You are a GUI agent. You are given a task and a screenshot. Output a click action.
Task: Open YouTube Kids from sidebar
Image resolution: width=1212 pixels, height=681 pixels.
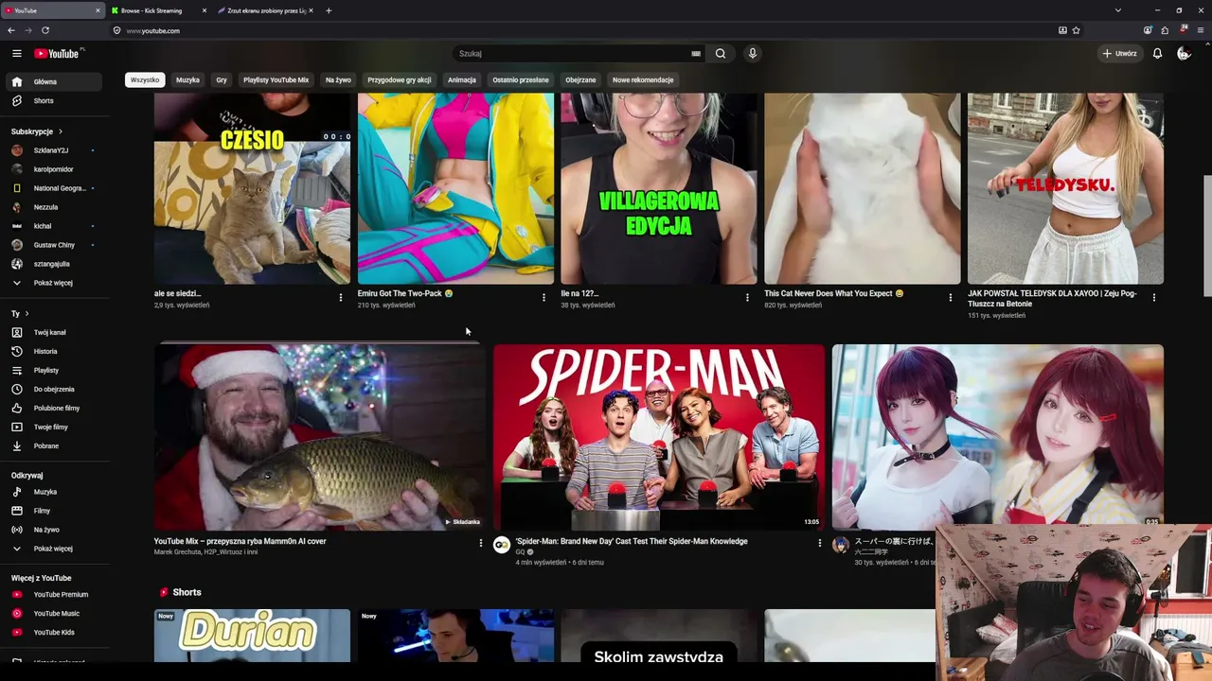[x=56, y=633]
